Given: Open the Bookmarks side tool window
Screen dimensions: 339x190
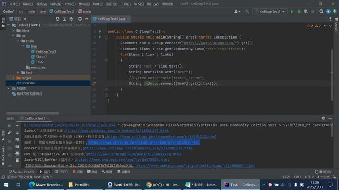Looking at the screenshot, I should point(3,156).
